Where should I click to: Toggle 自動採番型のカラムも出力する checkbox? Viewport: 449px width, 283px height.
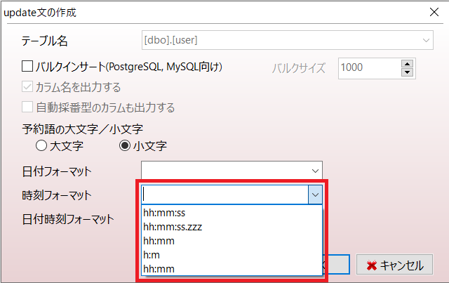coord(27,107)
